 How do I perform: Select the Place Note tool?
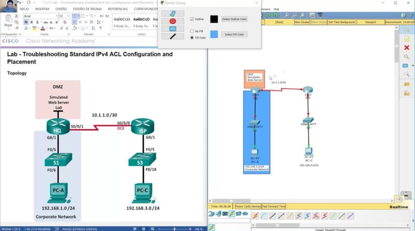[x=407, y=39]
